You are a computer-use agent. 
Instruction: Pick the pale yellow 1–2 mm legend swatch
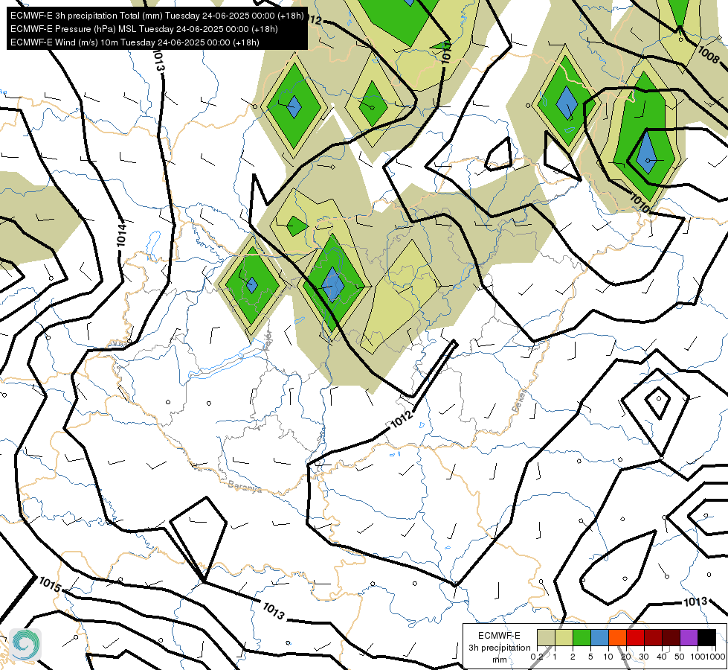[x=564, y=637]
